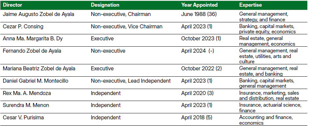Click the Expertise column header
This screenshot has width=309, height=126.
(x=251, y=5)
